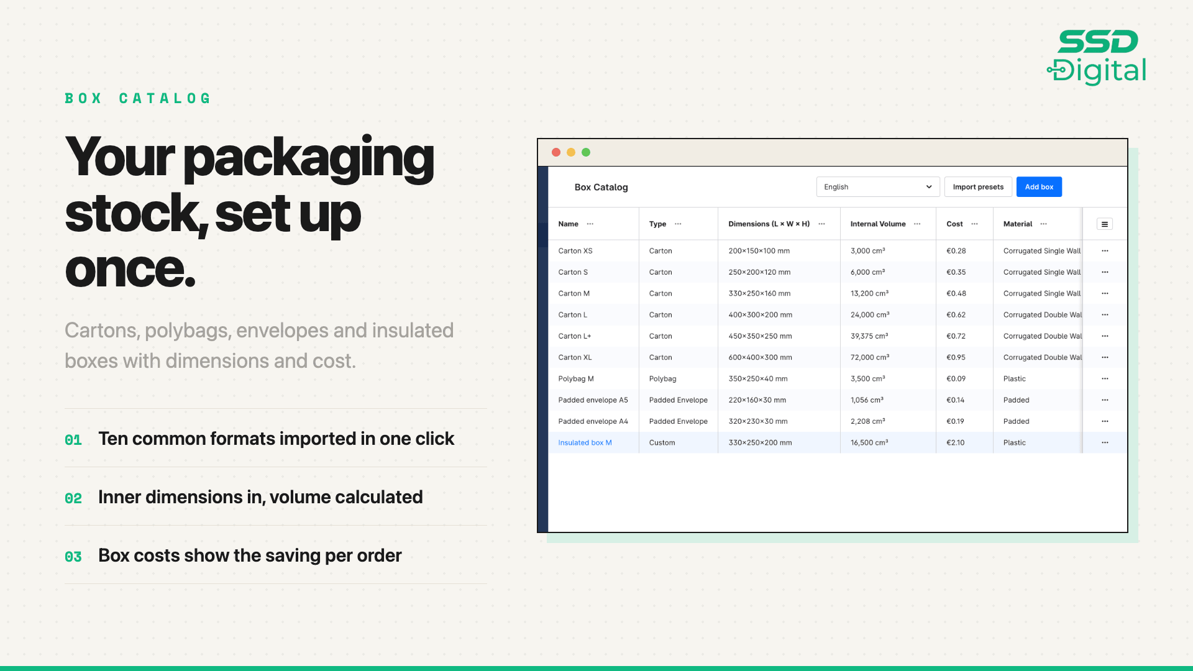Open Internal Volume column options ellipsis
This screenshot has width=1193, height=671.
click(917, 224)
